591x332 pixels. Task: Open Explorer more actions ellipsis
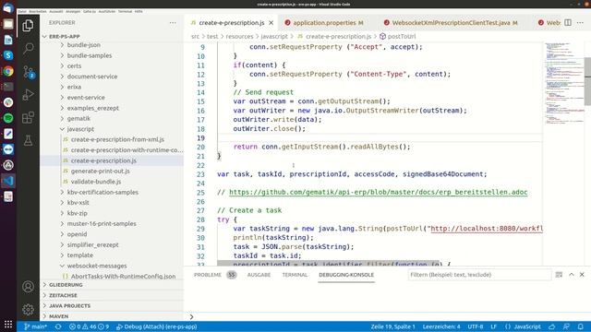point(173,22)
